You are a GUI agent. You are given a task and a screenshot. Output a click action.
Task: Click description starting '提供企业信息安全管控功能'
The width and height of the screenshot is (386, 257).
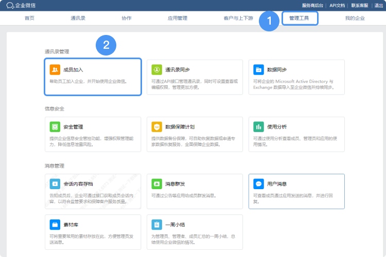91,141
